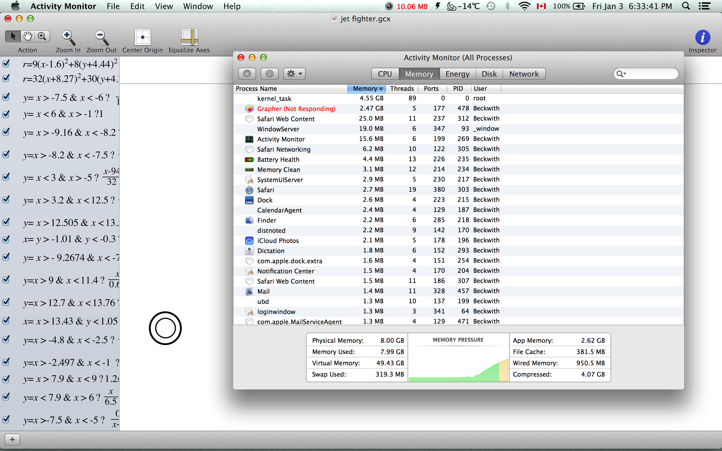This screenshot has width=722, height=451.
Task: Toggle checkbox for y= x>-9.16 & x<-8.2
Action: point(6,132)
